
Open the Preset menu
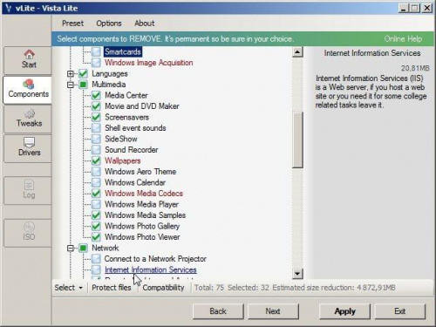tap(72, 24)
